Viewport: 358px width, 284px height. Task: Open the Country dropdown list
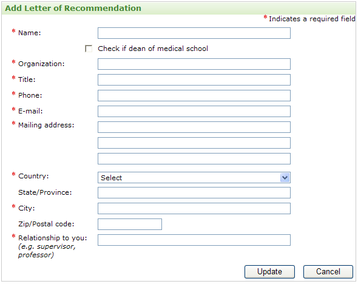click(194, 178)
